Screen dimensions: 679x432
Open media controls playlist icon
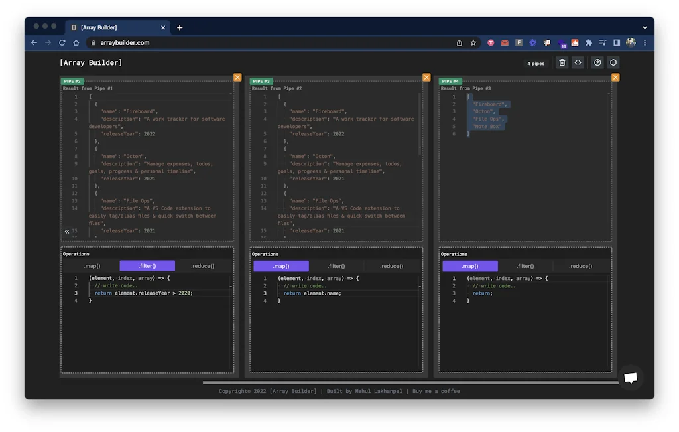tap(602, 43)
